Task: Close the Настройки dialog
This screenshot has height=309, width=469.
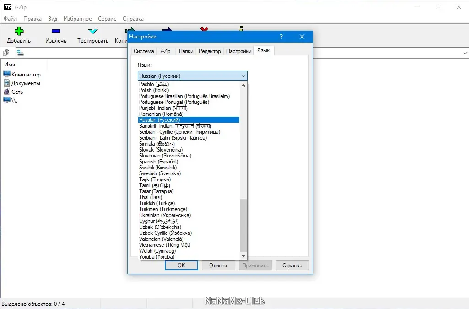Action: [x=302, y=37]
